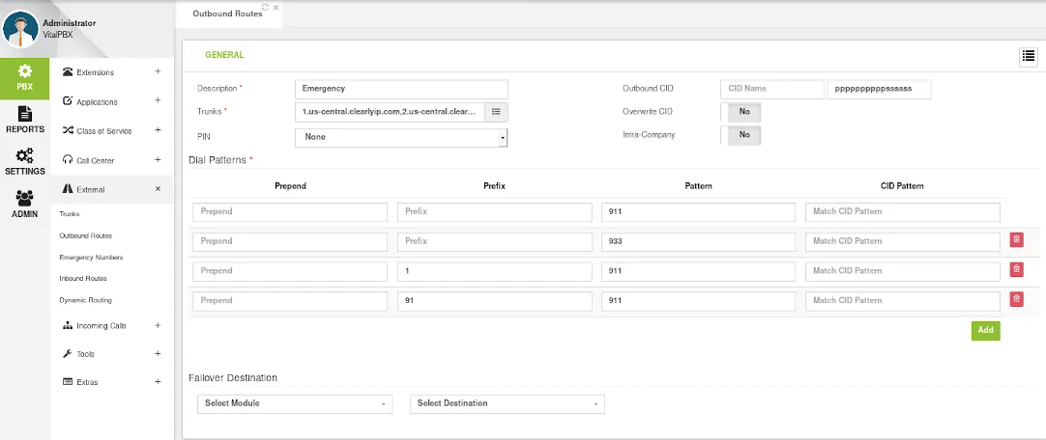
Task: Click the Pattern 911 field in prefix 91 row
Action: pos(698,301)
